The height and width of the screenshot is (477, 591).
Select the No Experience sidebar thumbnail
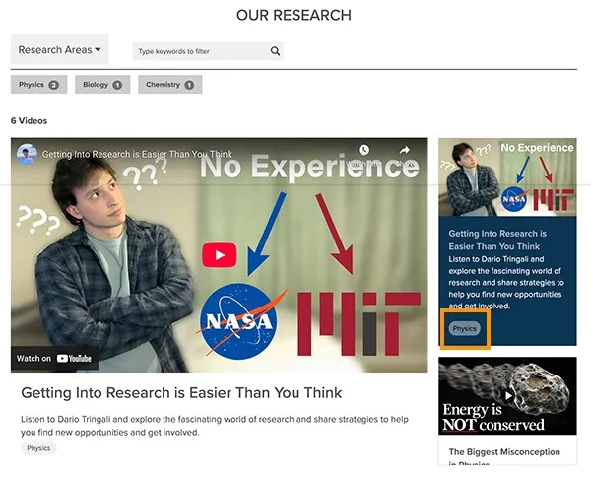coord(507,177)
